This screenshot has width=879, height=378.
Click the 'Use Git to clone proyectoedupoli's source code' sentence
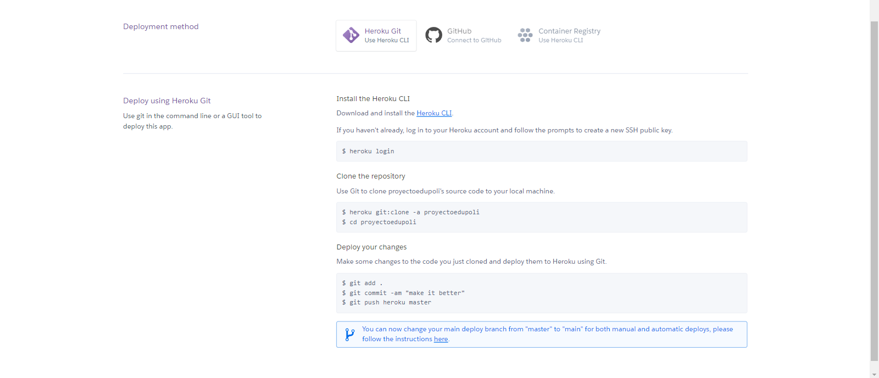pyautogui.click(x=446, y=191)
